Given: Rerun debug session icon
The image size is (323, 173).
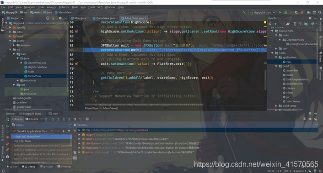Looking at the screenshot, I should (8, 120).
